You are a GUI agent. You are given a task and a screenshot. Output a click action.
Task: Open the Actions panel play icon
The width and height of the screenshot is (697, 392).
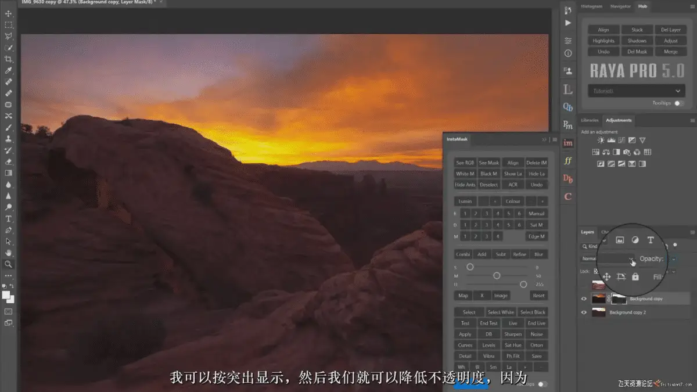click(568, 23)
